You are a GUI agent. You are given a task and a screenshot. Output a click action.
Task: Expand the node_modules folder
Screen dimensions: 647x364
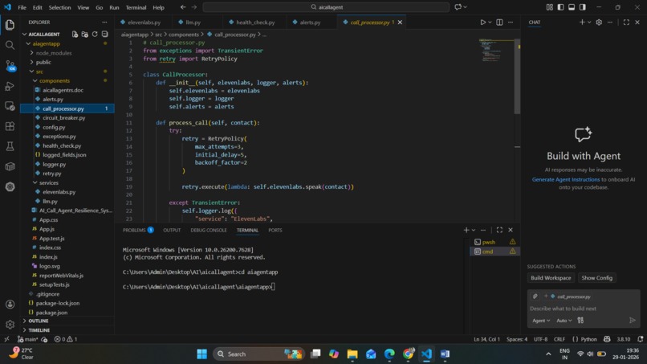click(32, 53)
